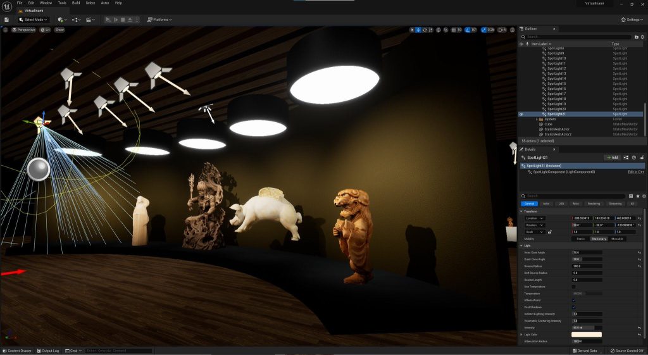Enable the Use Temperature checkbox
Image resolution: width=648 pixels, height=355 pixels.
[574, 287]
